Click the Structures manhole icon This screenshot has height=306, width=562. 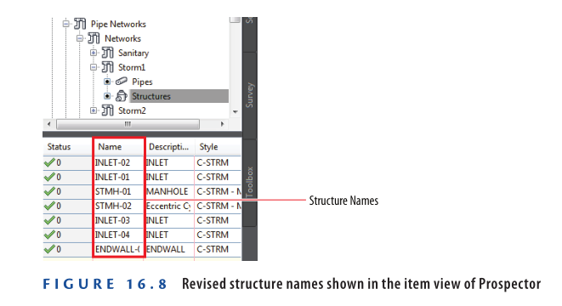[121, 96]
